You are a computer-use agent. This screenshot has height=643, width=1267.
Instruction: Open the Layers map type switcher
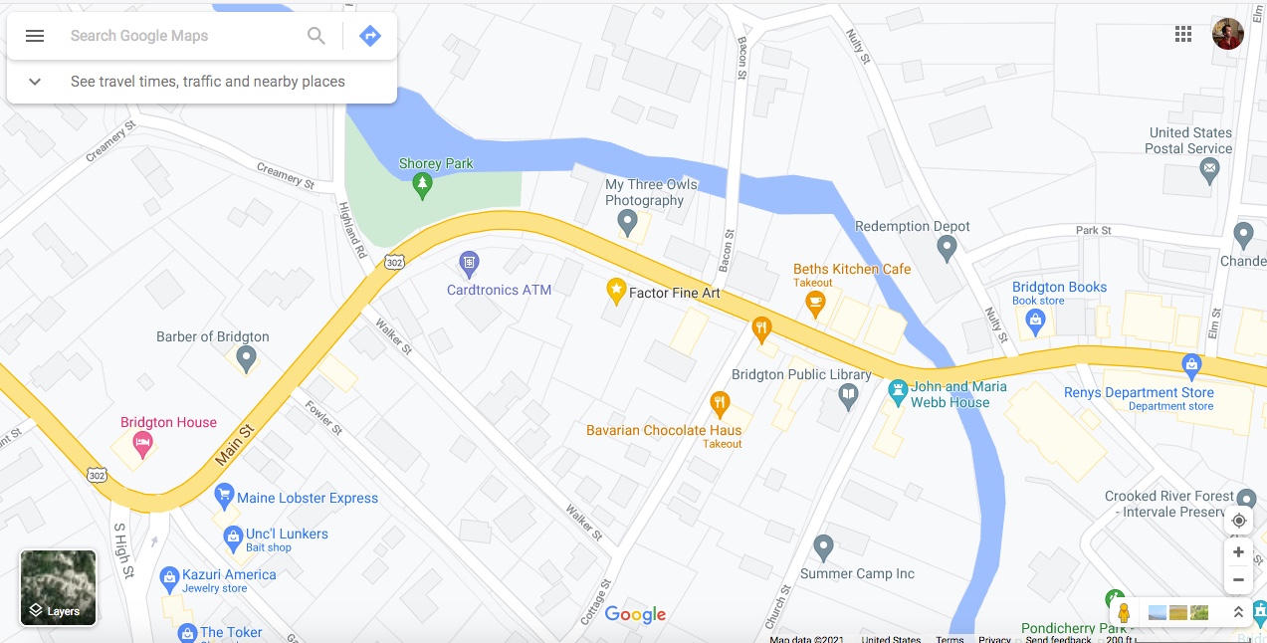click(x=58, y=588)
